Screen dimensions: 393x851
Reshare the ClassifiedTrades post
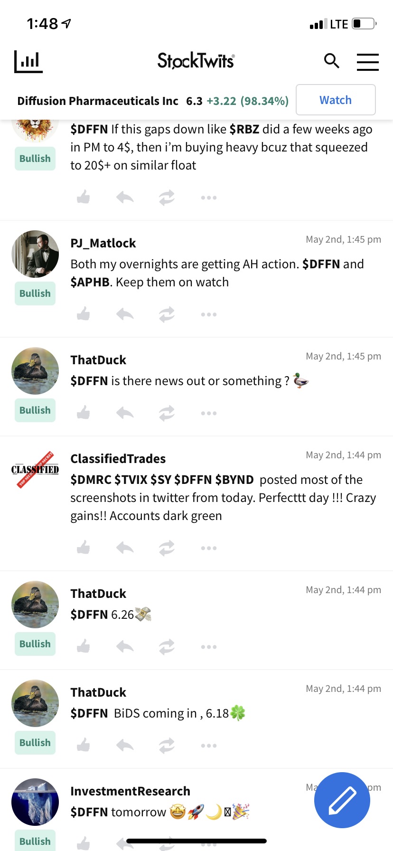(x=167, y=548)
